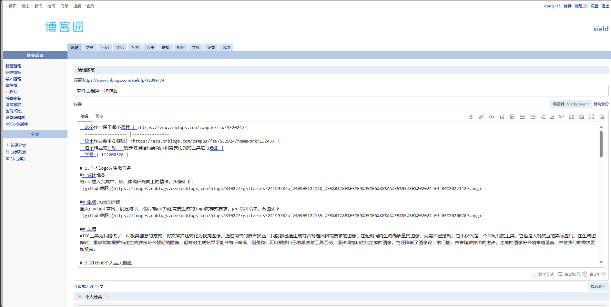Screen dimensions: 611x307
Task: Insert a task list checkbox item
Action: pyautogui.click(x=552, y=117)
